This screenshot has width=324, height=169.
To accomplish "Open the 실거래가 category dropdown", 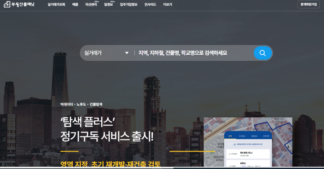I will 106,53.
